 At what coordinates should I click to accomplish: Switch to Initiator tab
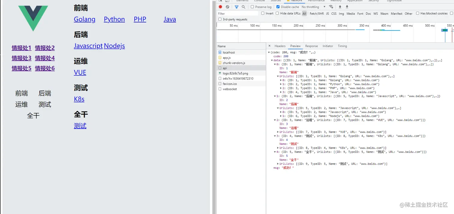click(328, 46)
